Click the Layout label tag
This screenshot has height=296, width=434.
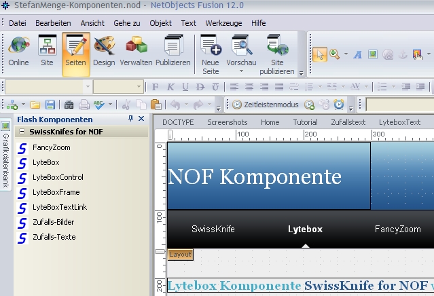tap(180, 254)
